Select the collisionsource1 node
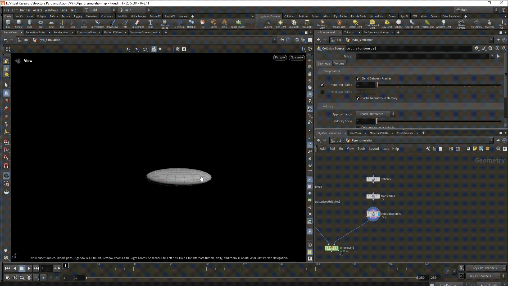 (373, 214)
